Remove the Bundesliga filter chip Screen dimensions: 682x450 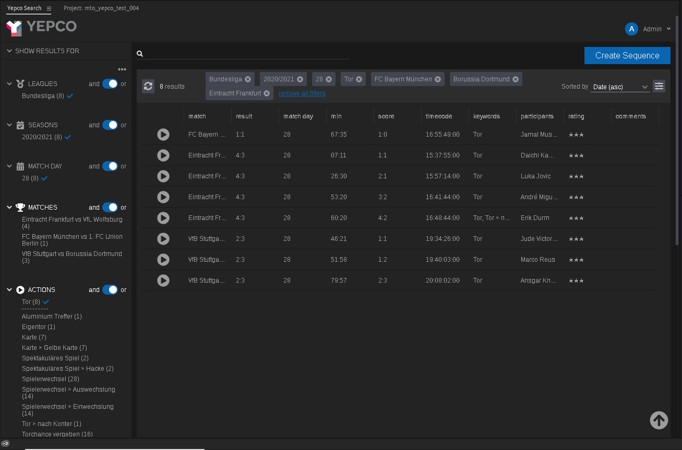click(248, 79)
